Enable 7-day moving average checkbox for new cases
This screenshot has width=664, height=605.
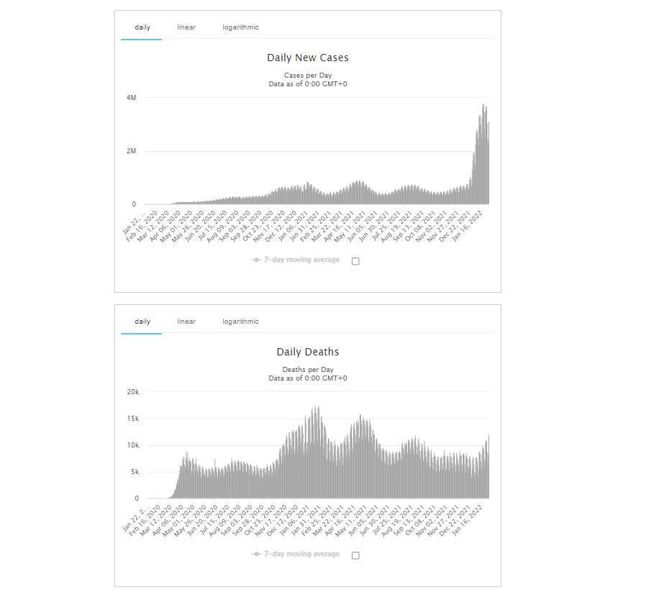click(355, 261)
